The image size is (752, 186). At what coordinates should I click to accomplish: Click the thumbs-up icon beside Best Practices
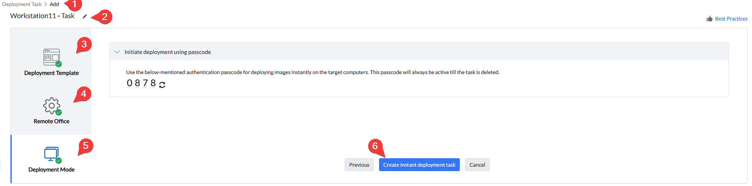pos(709,19)
